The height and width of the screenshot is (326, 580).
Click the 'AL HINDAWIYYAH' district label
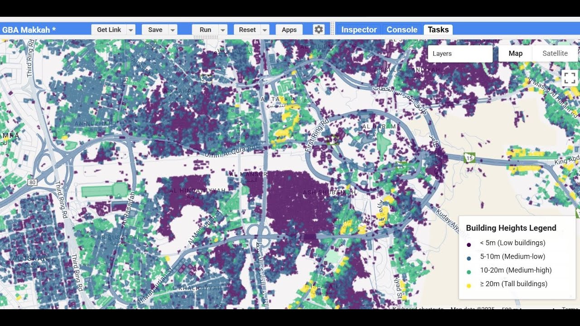[197, 191]
